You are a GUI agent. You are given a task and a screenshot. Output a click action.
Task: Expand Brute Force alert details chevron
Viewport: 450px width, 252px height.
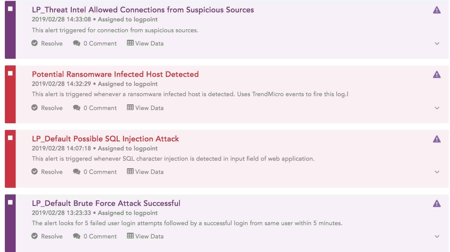(437, 237)
